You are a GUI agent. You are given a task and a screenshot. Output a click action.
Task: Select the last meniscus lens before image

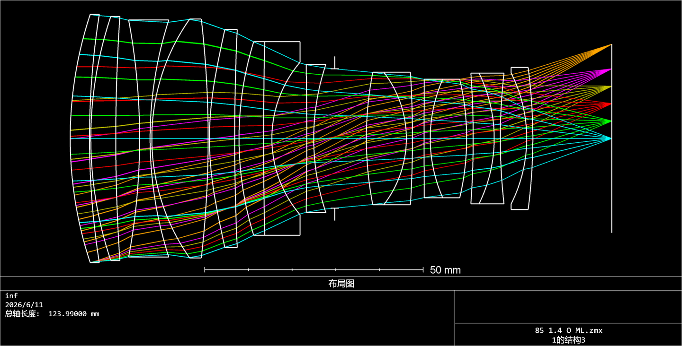[x=522, y=138]
